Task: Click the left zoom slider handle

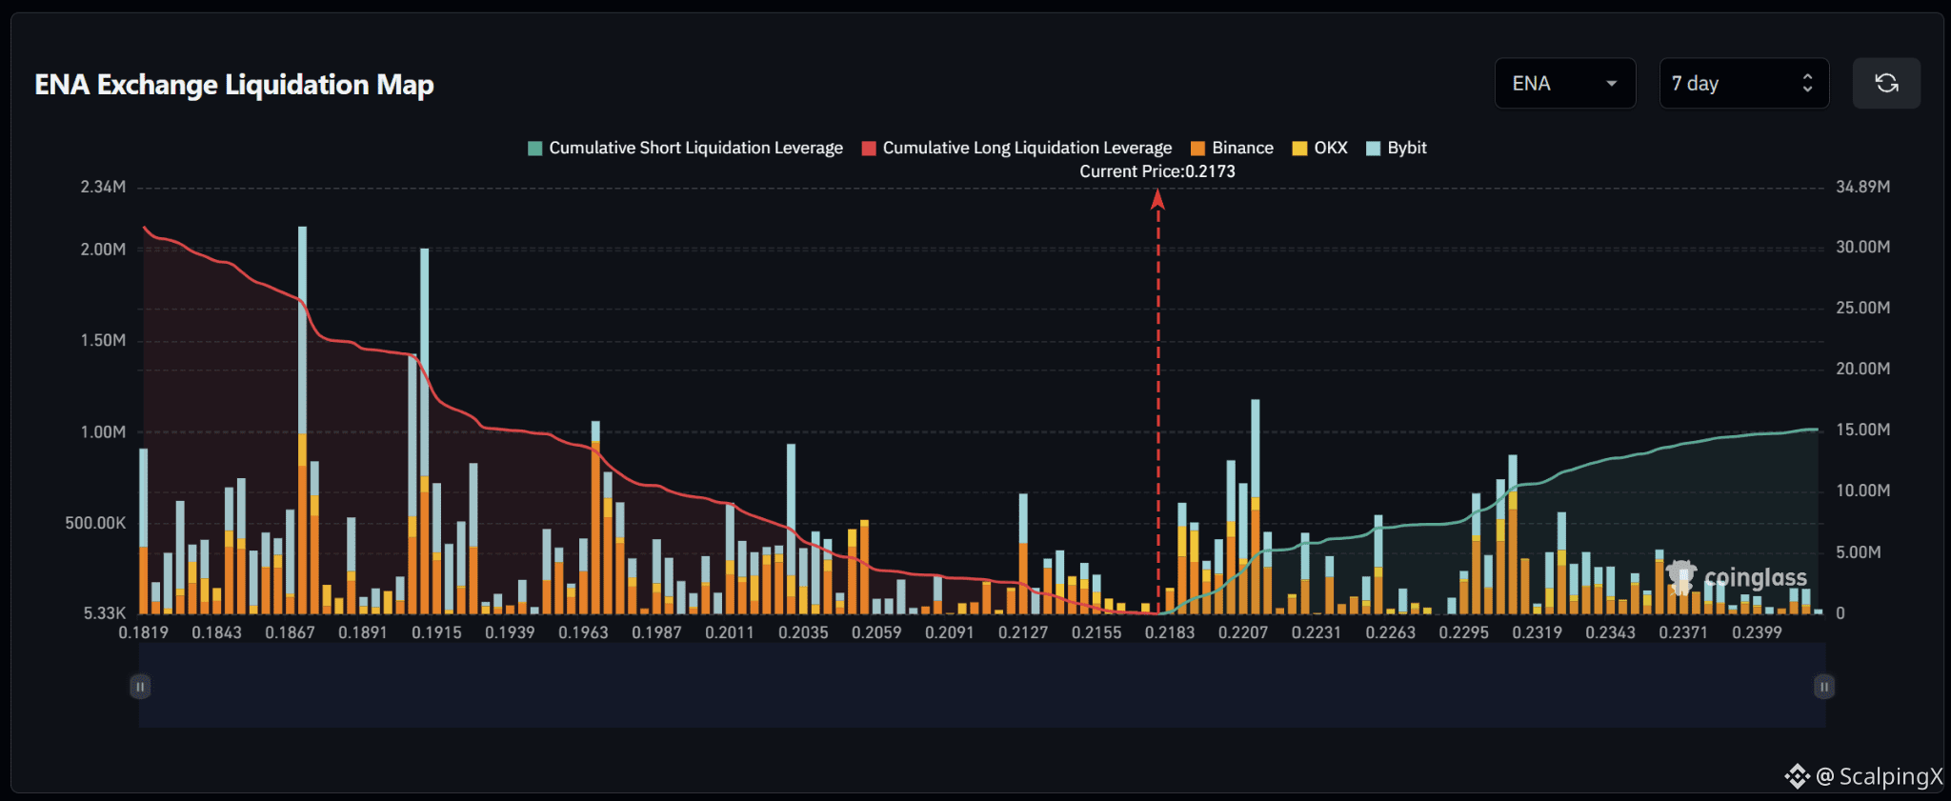Action: click(x=140, y=687)
